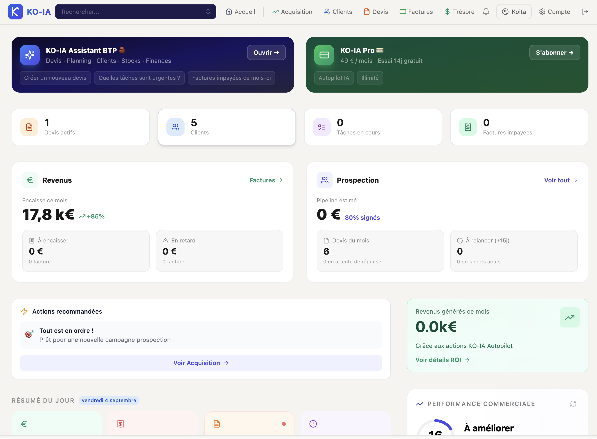597x439 pixels.
Task: Click the search magnifier icon
Action: [208, 12]
